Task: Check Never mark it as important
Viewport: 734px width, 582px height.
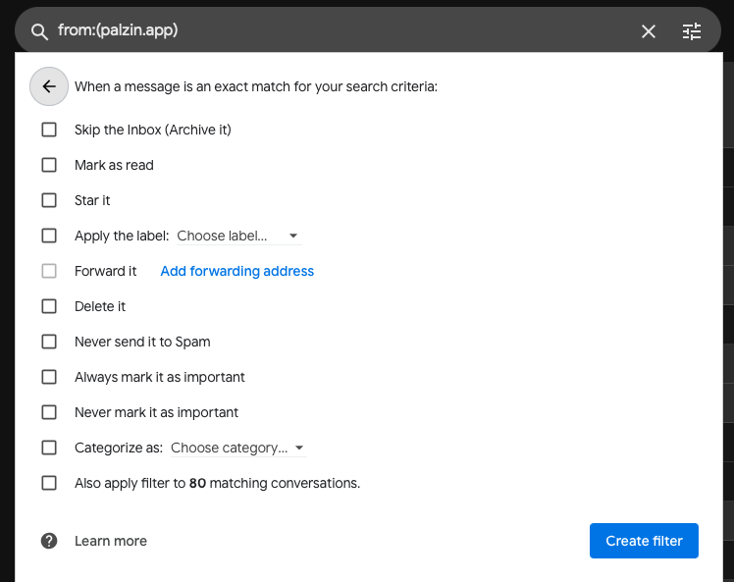Action: (x=49, y=412)
